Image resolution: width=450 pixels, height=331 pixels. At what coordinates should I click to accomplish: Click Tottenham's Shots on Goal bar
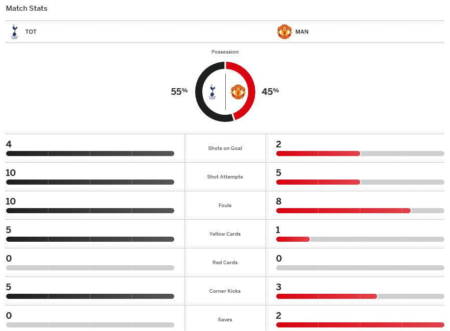click(90, 154)
